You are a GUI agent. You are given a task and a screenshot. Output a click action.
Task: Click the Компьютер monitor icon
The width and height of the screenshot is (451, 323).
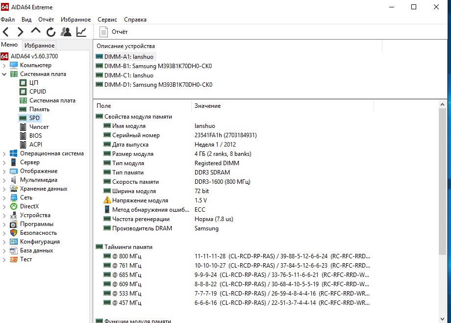14,65
